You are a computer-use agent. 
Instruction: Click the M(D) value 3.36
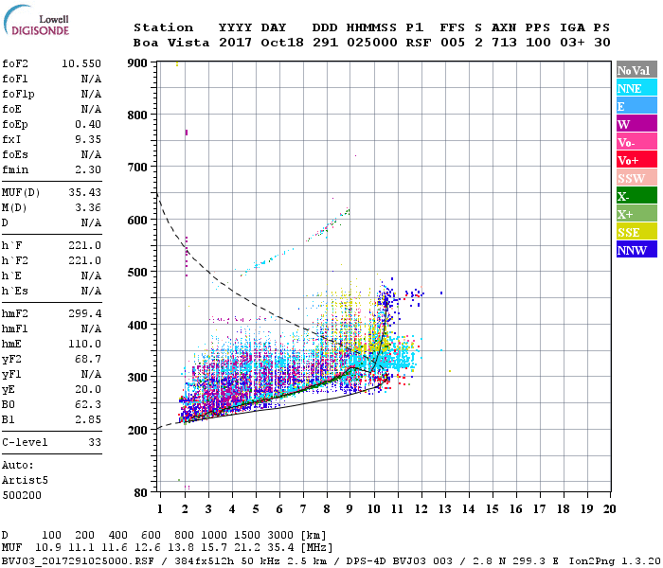(x=88, y=207)
